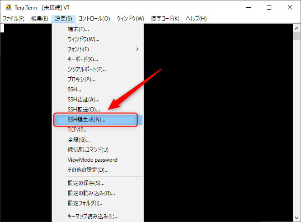The image size is (301, 222).
Task: Select プロキシ(P)... menu item
Action: [81, 79]
